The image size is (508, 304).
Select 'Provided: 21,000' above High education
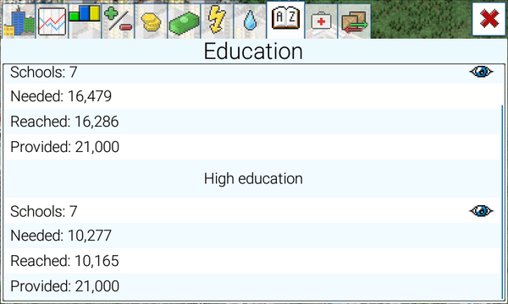253,147
